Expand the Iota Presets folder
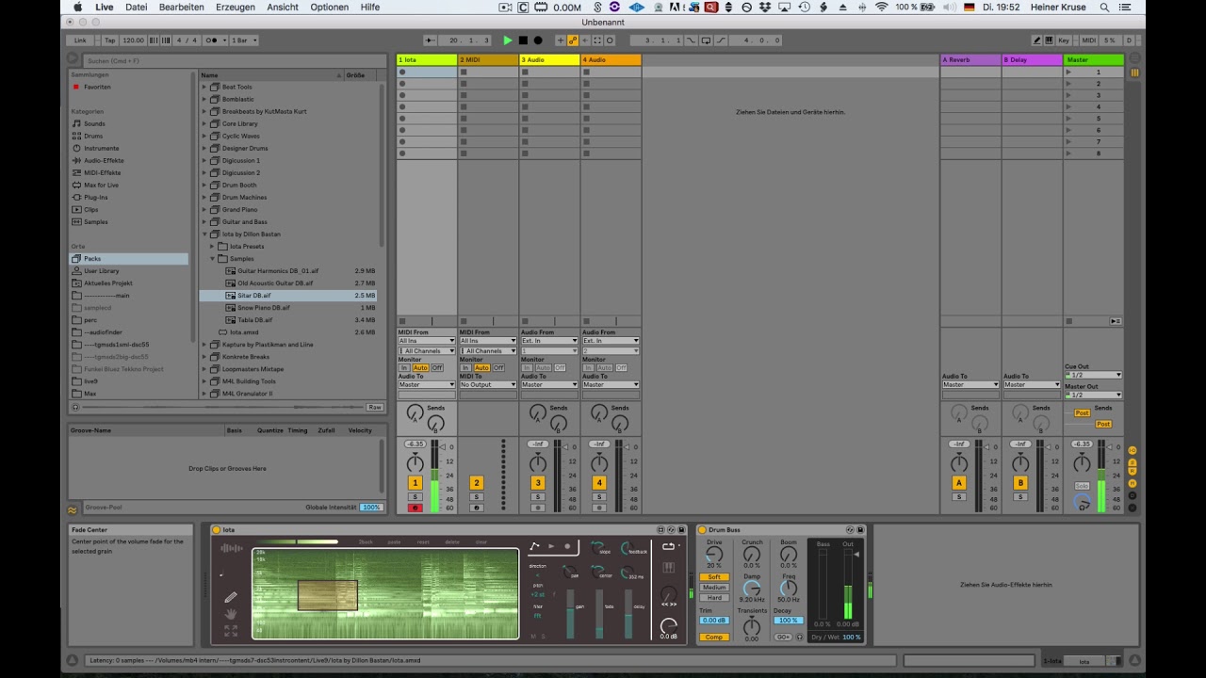Viewport: 1206px width, 678px height. [212, 246]
